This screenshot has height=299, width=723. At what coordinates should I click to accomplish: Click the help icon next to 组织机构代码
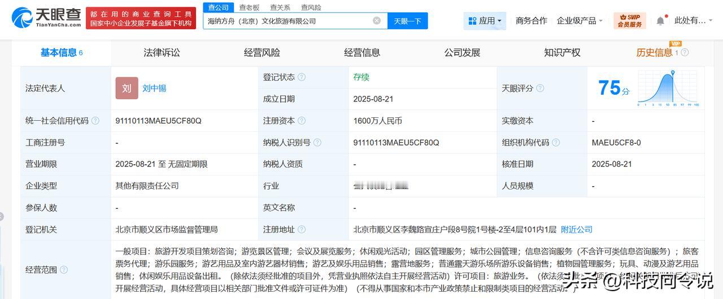pos(556,143)
